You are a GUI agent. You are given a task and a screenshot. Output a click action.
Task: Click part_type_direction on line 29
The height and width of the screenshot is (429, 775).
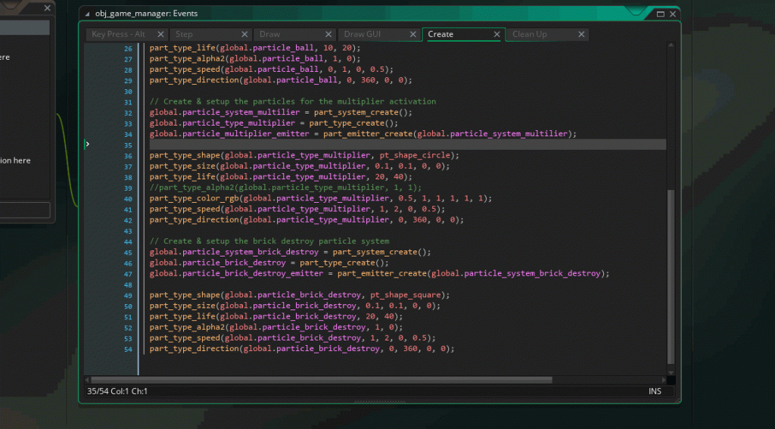click(195, 80)
